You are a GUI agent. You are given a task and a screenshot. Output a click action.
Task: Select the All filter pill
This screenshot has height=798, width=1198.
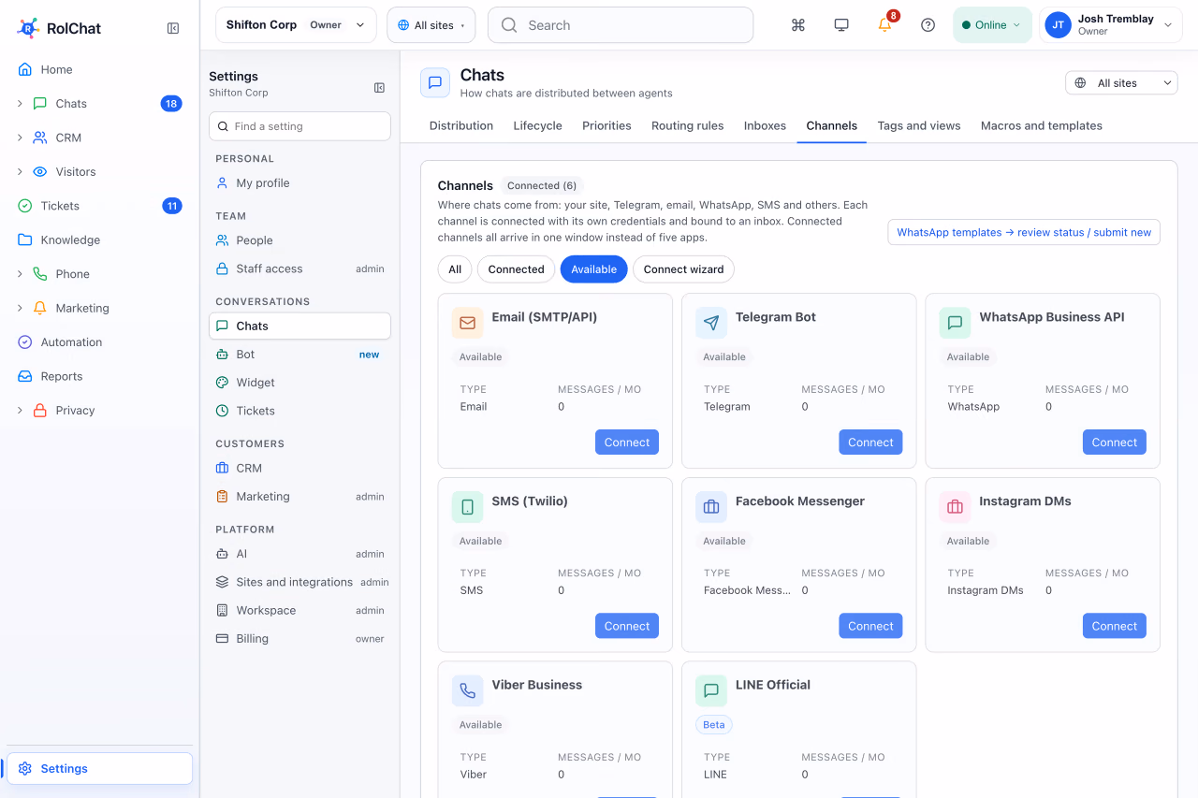click(455, 269)
